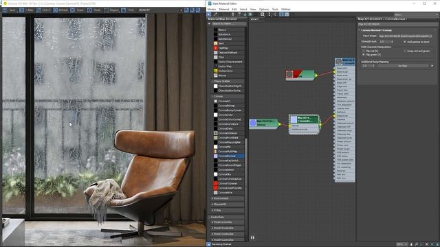Screen dimensions: 440x247
Task: Click the Refresh button in Corona VFB
Action: [61, 10]
